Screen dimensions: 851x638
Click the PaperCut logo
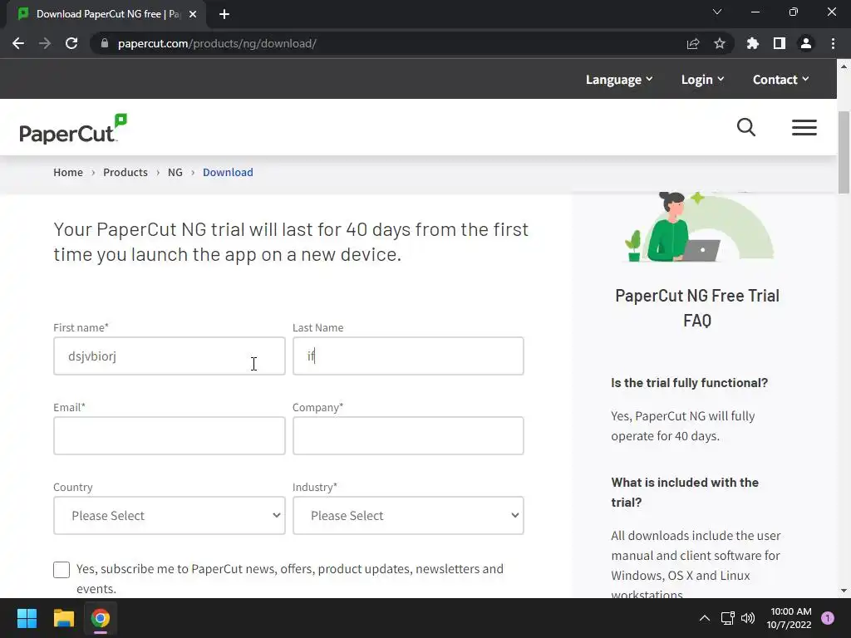coord(73,129)
